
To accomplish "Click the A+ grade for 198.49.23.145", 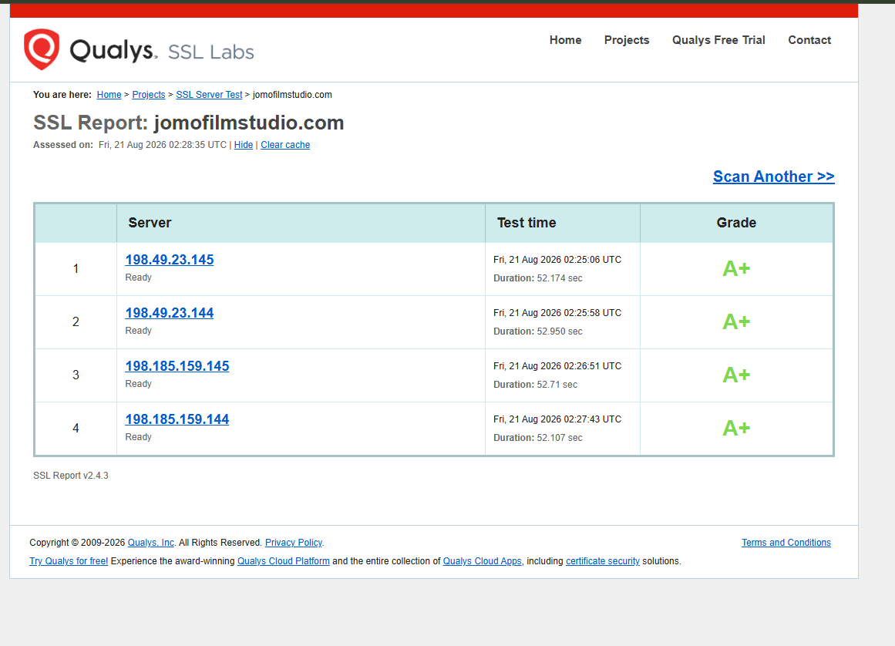I will (736, 268).
